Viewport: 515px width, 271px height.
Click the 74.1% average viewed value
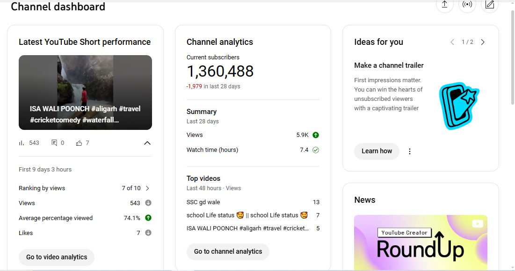[132, 218]
